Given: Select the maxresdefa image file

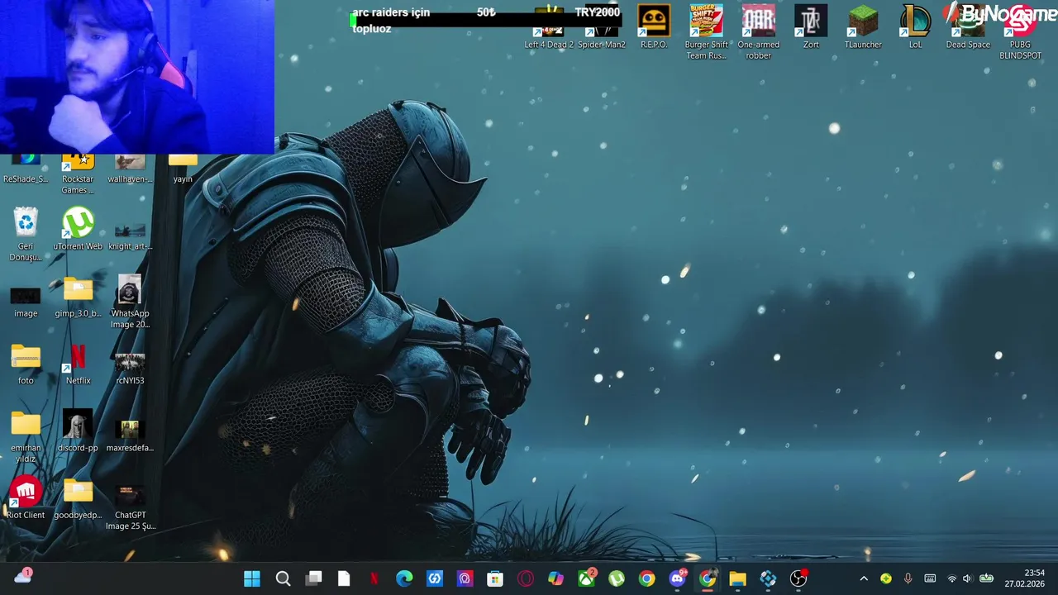Looking at the screenshot, I should pos(130,436).
